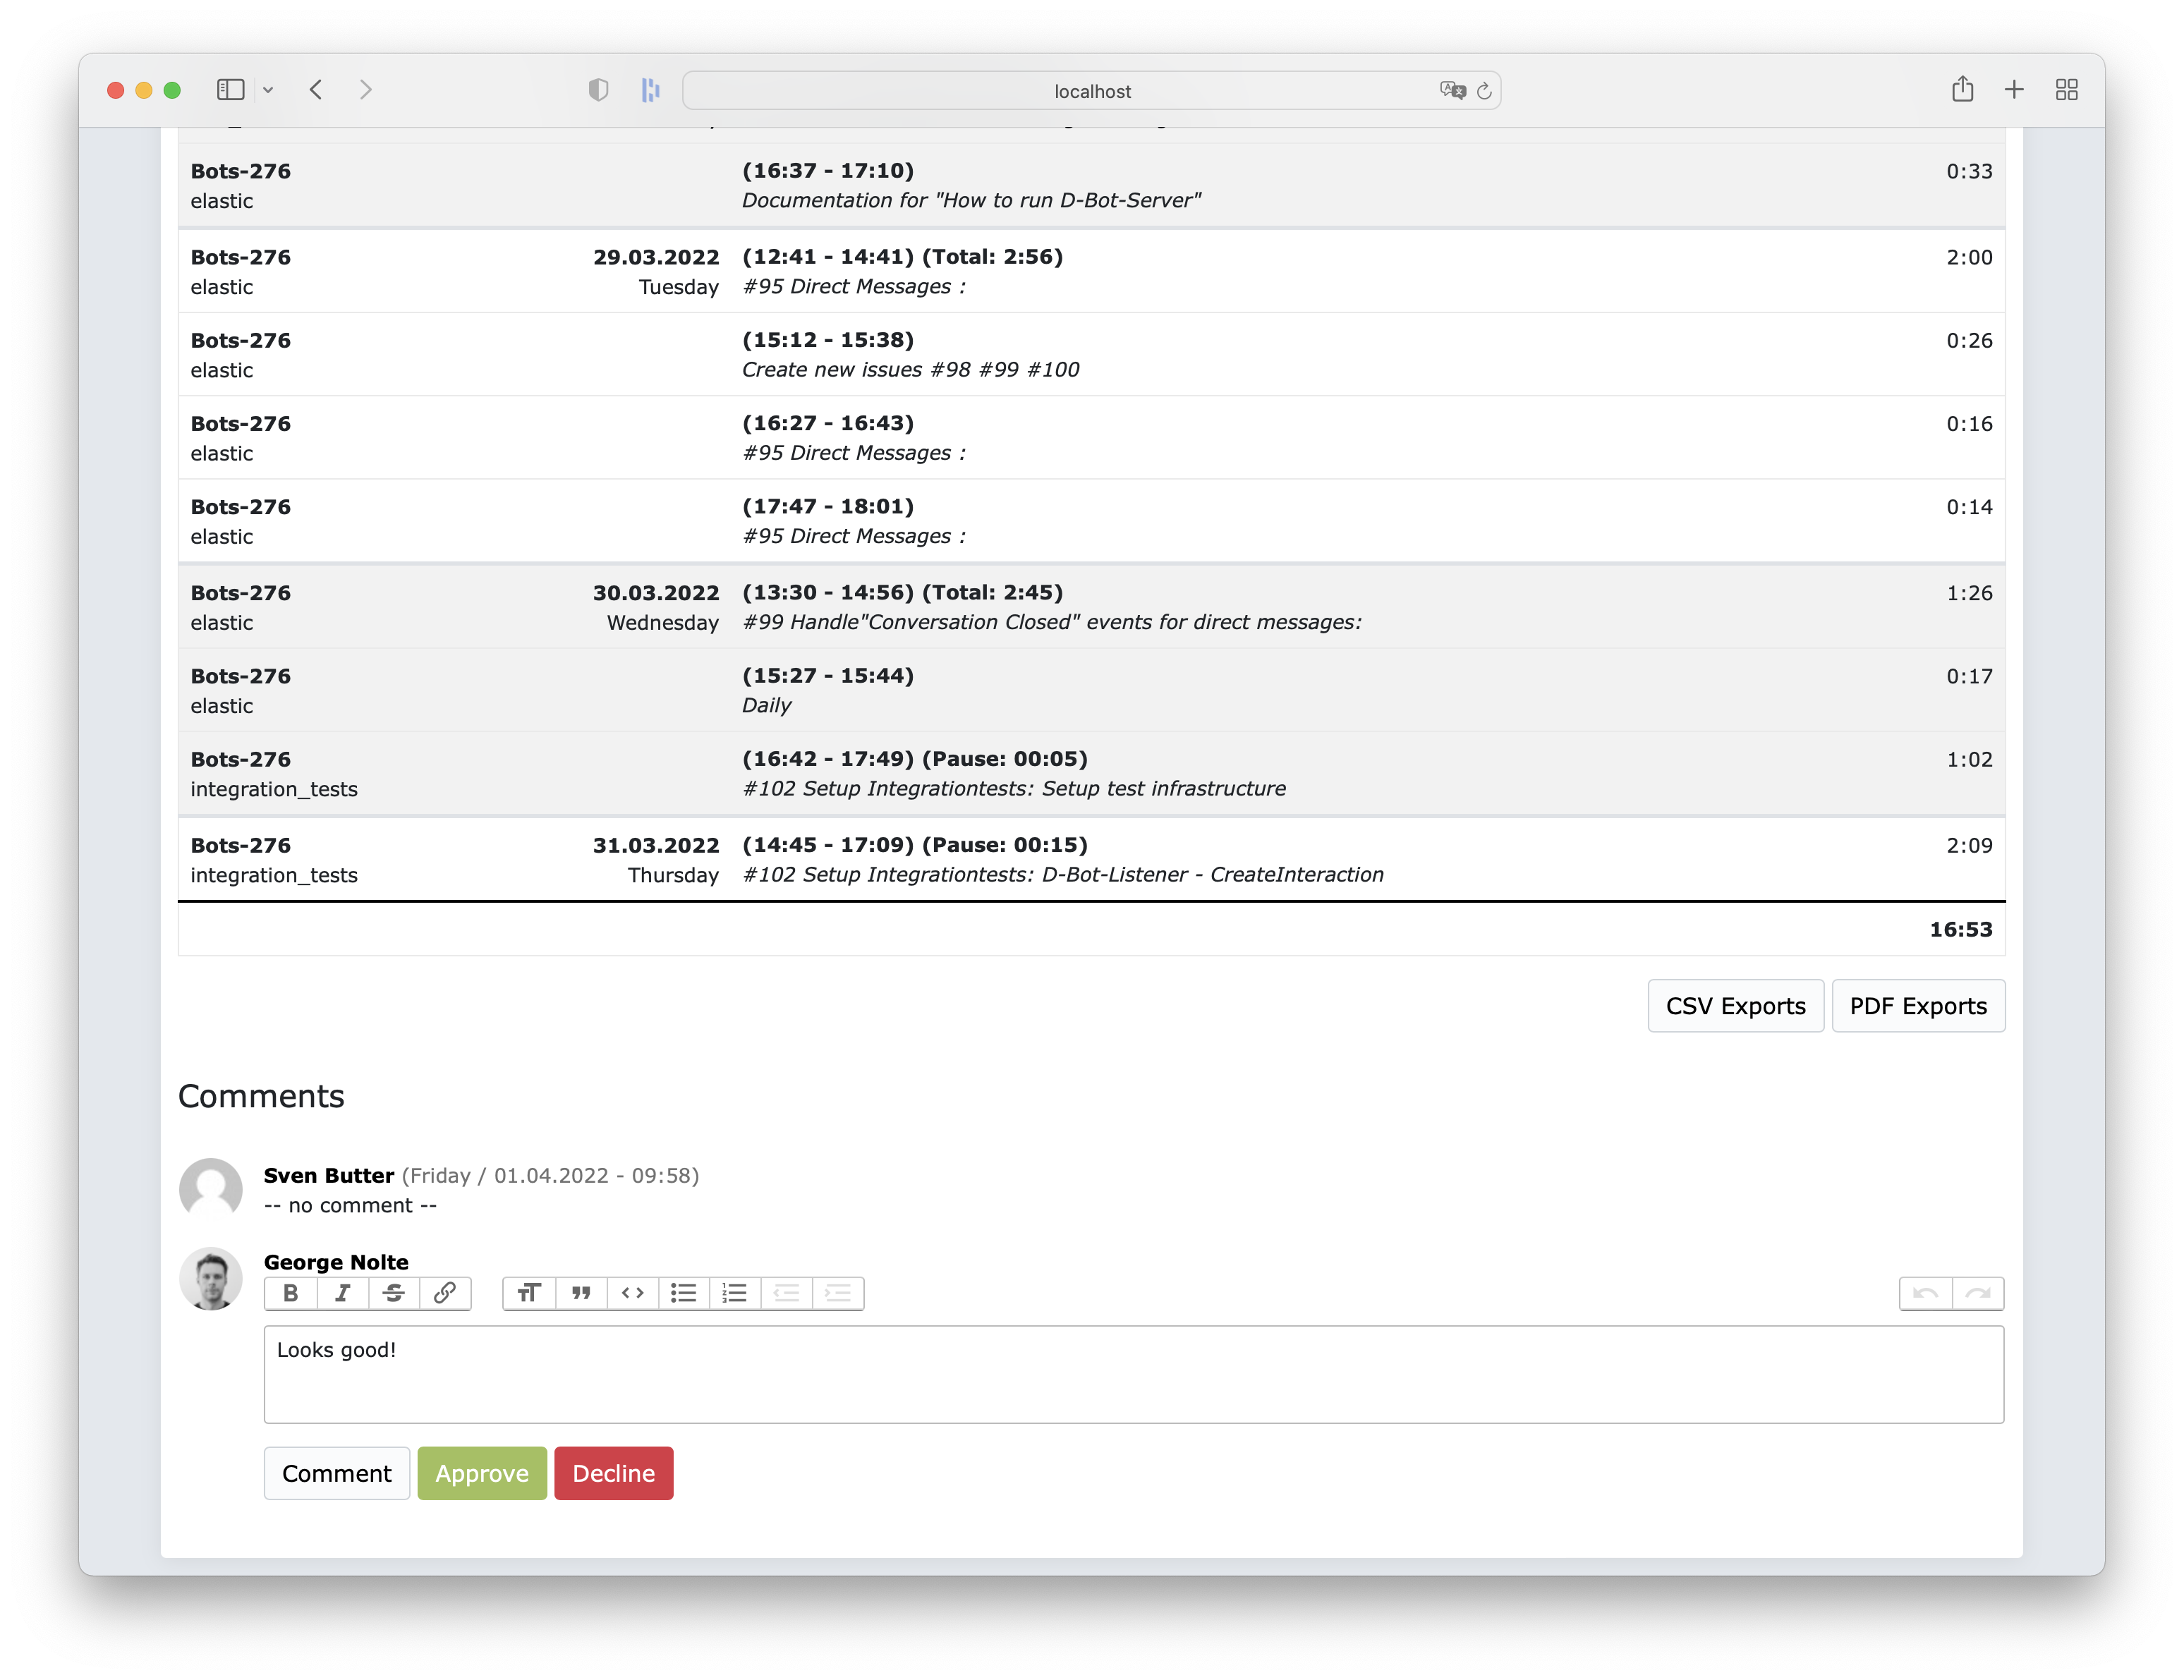
Task: Submit with the Comment button
Action: 337,1473
